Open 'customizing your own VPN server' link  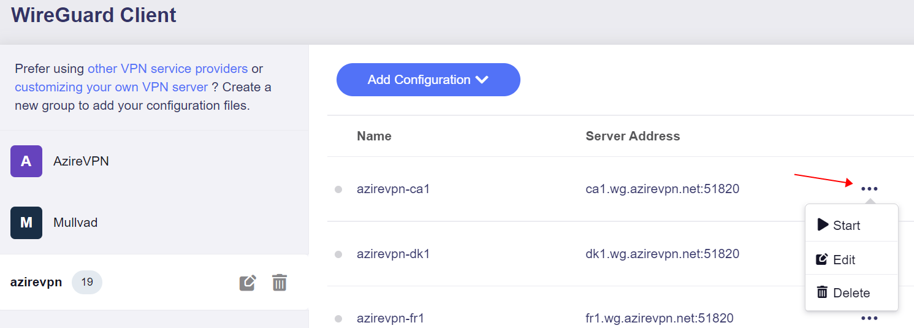point(112,87)
